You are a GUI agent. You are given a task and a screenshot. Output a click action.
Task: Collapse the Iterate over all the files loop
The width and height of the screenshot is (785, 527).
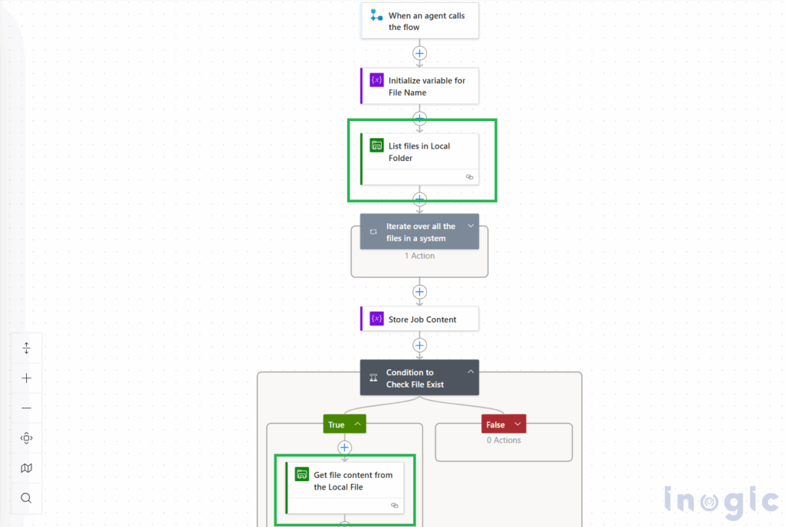(471, 226)
